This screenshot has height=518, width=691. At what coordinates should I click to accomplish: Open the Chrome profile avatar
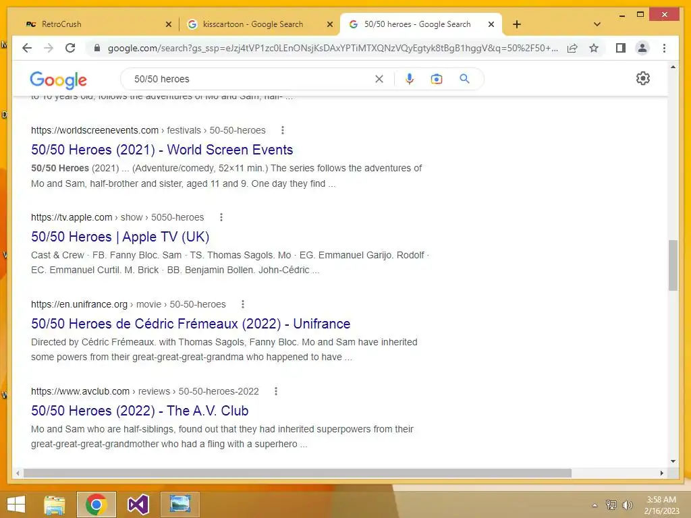pos(642,48)
